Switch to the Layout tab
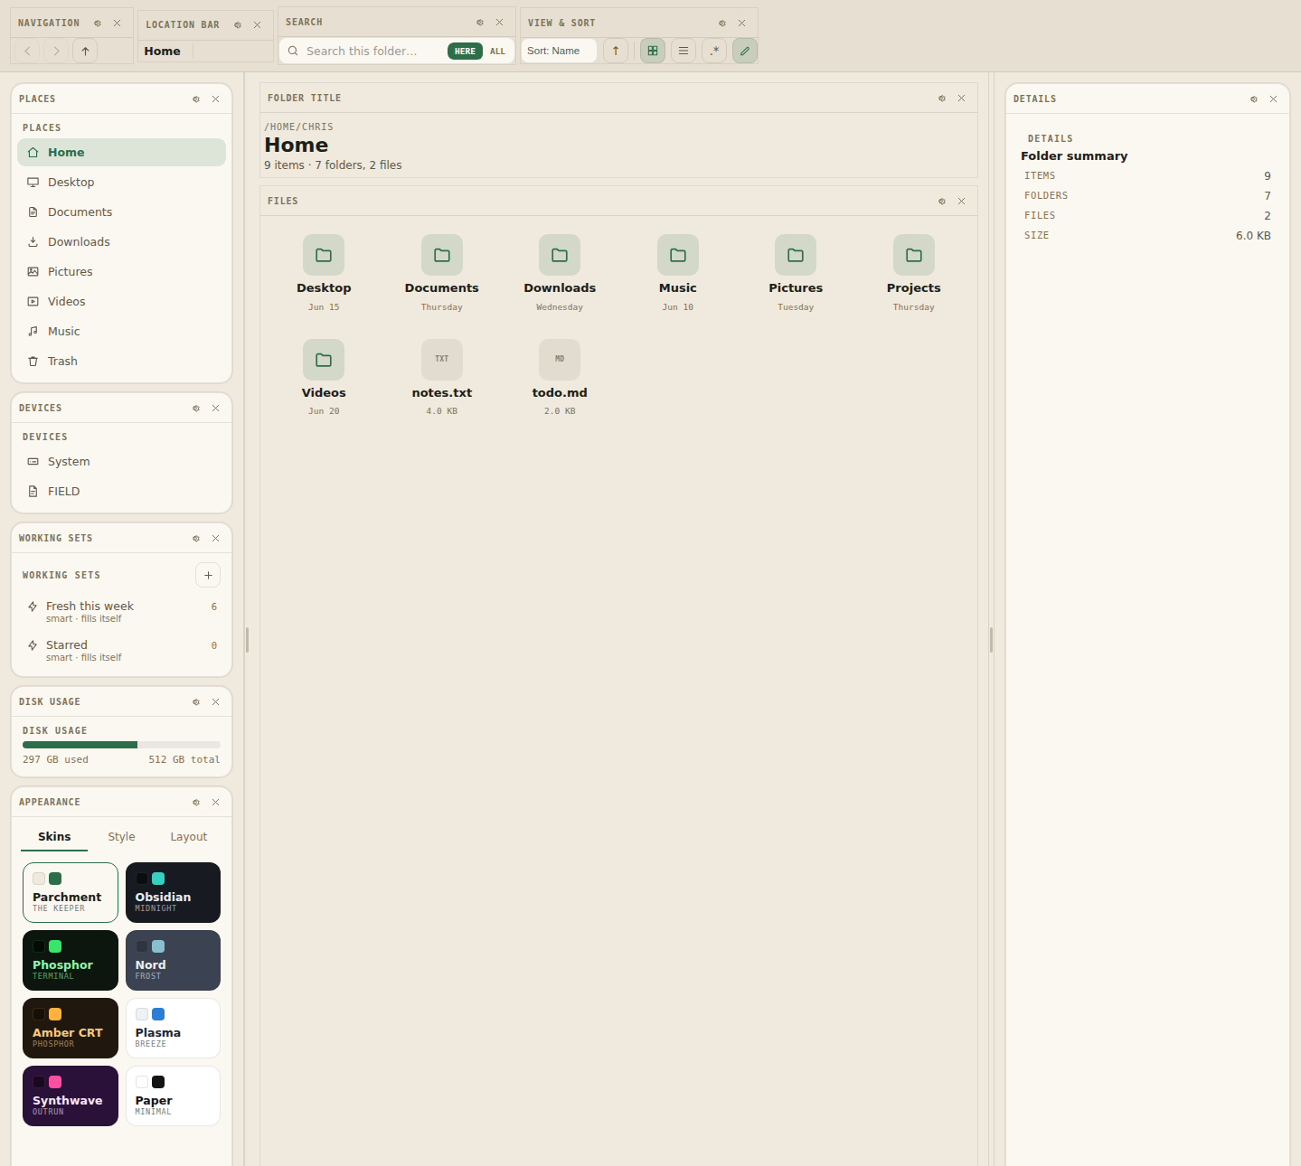 [x=188, y=837]
